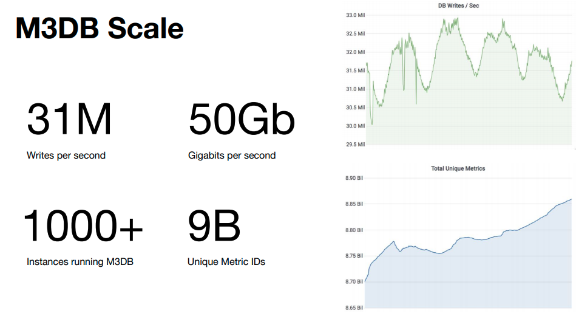
Task: Click the "Writes per second" caption
Action: tap(66, 156)
